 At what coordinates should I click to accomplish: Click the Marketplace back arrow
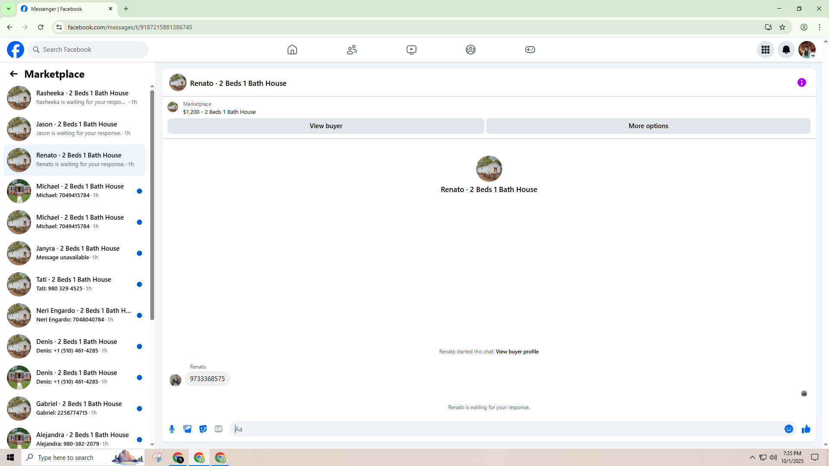[x=14, y=74]
